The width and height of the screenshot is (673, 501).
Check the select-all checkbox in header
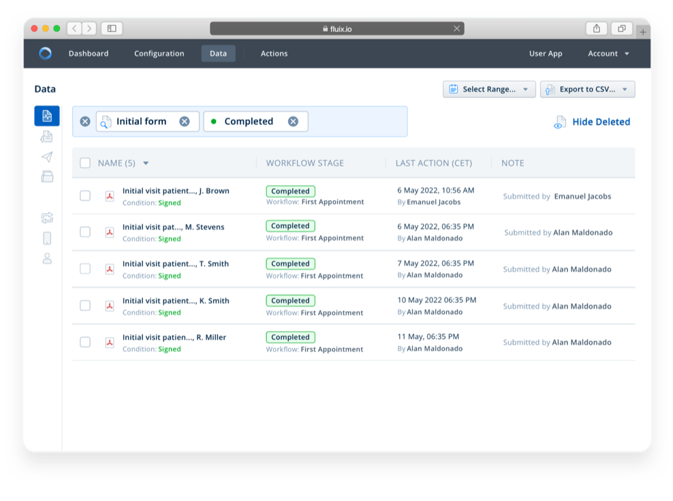coord(85,163)
